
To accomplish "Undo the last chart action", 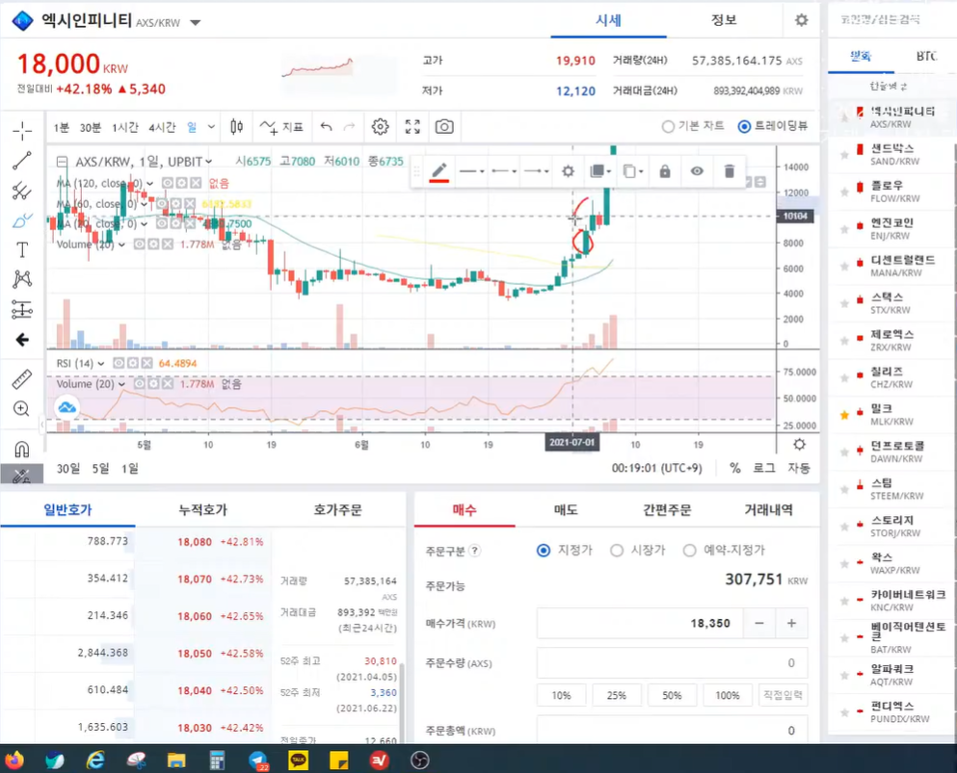I will coord(327,127).
